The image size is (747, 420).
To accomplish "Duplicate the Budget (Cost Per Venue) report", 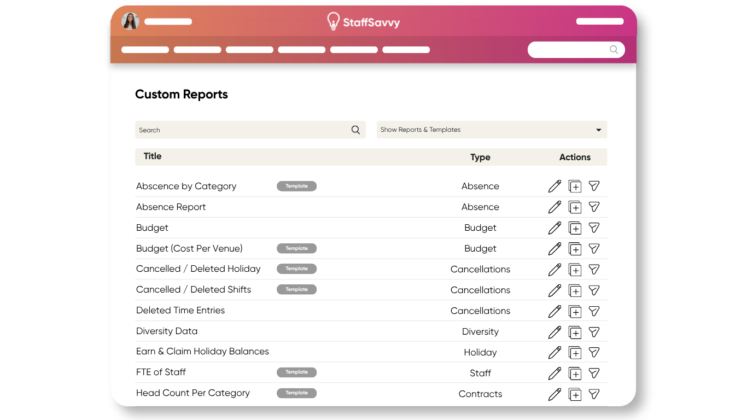I will coord(575,249).
